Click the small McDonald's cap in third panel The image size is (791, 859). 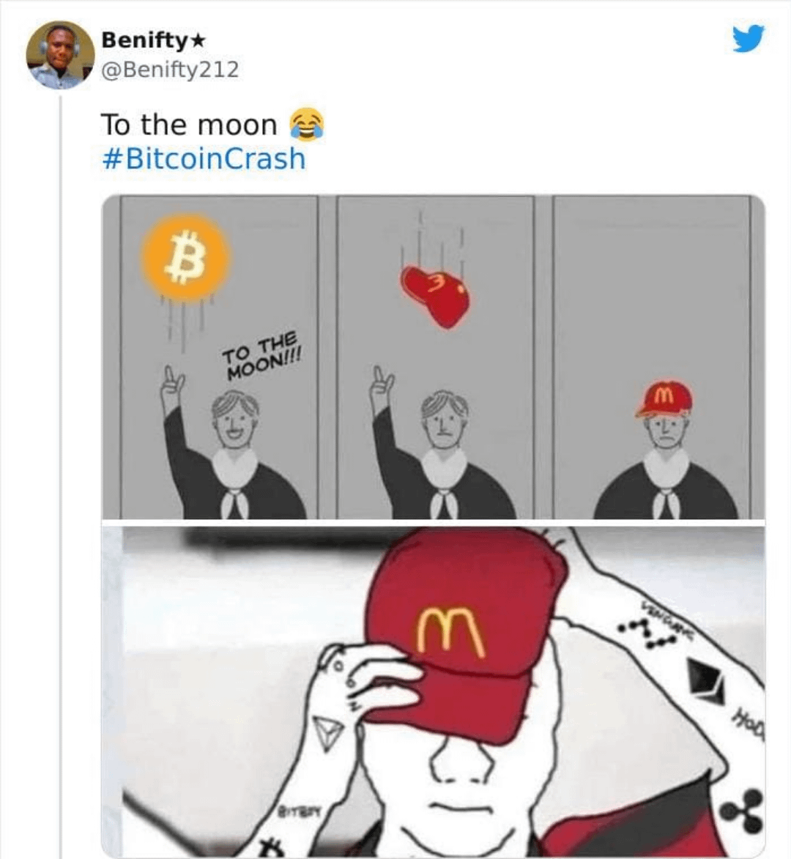[x=664, y=399]
